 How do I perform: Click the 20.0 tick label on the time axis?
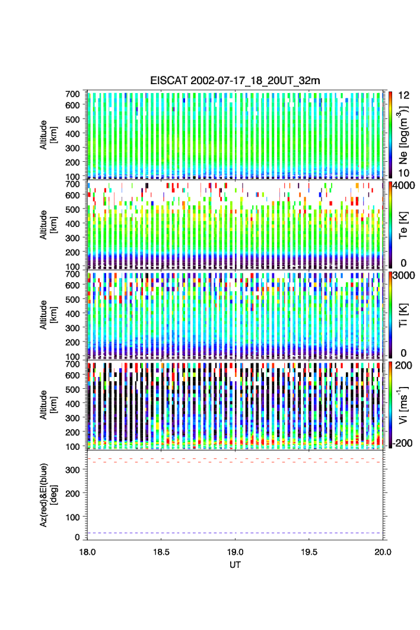[x=383, y=552]
